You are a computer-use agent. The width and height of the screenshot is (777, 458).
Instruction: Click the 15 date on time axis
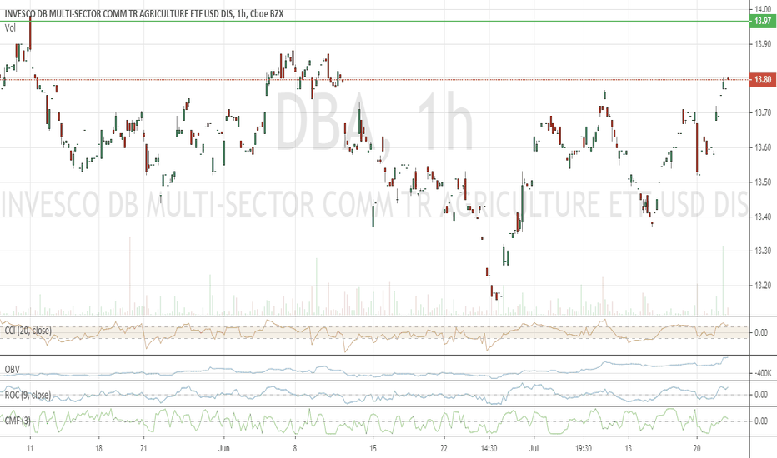click(x=373, y=449)
